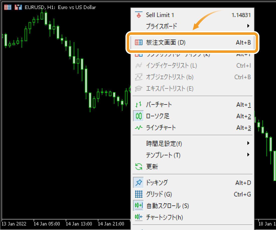Viewport: 276px width, 230px height.
Task: Open depth of market icon in chart corner
Action: click(8, 7)
